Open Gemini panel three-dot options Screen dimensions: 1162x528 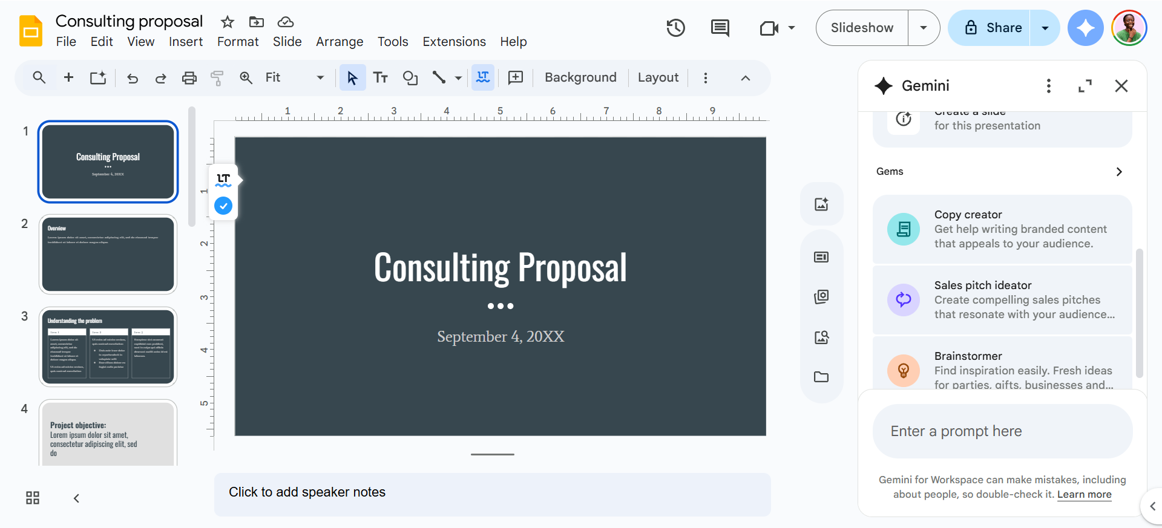click(1049, 86)
